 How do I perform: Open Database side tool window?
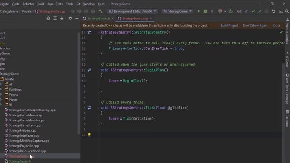point(287,119)
